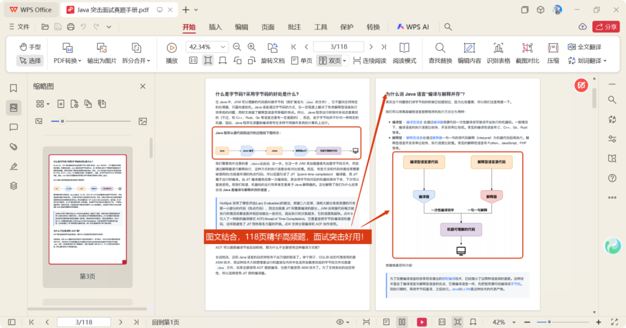Toggle two-page view in status bar
Image resolution: width=626 pixels, height=328 pixels.
tap(402, 322)
